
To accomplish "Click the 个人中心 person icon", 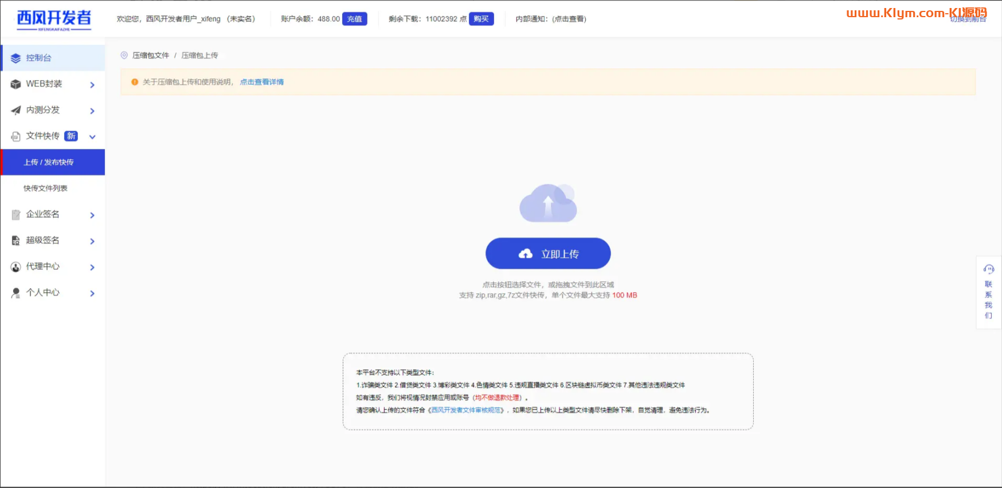I will pos(15,293).
